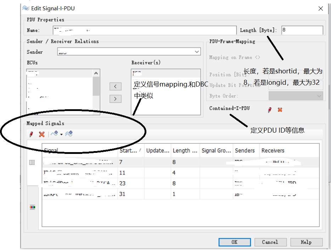Switch to list view icon beside table

click(x=32, y=162)
